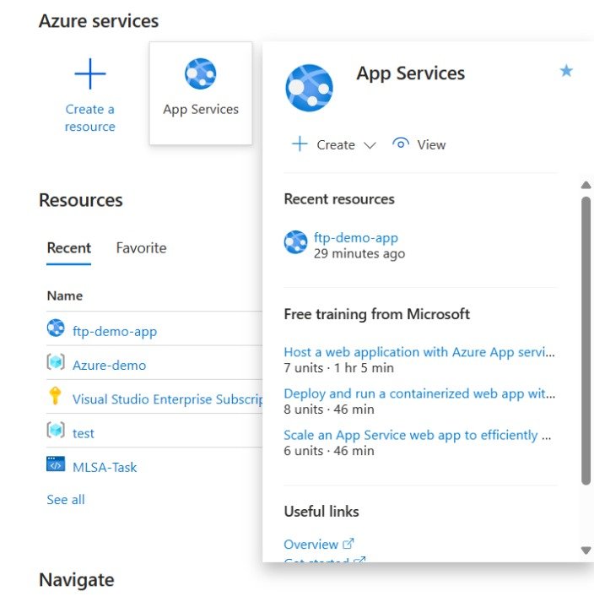Open ftp-demo-app under Recent resources
The width and height of the screenshot is (594, 602).
[356, 237]
